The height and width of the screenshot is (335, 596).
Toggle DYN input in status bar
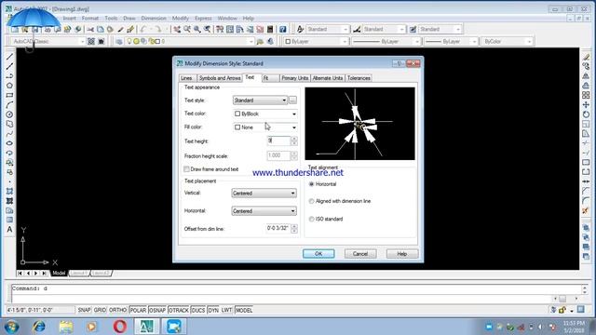(x=213, y=310)
